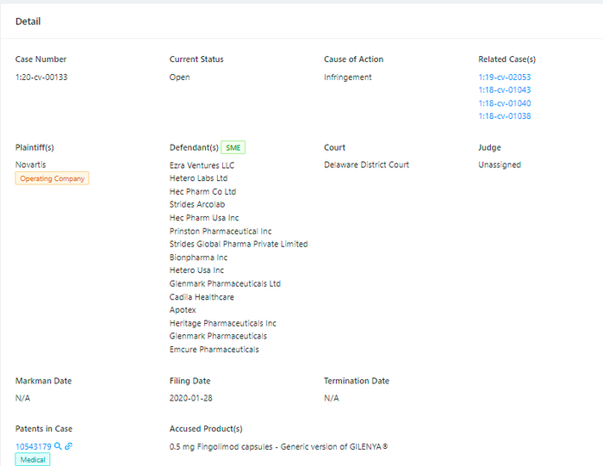Click Delaware District Court value
The height and width of the screenshot is (466, 603).
(x=366, y=165)
